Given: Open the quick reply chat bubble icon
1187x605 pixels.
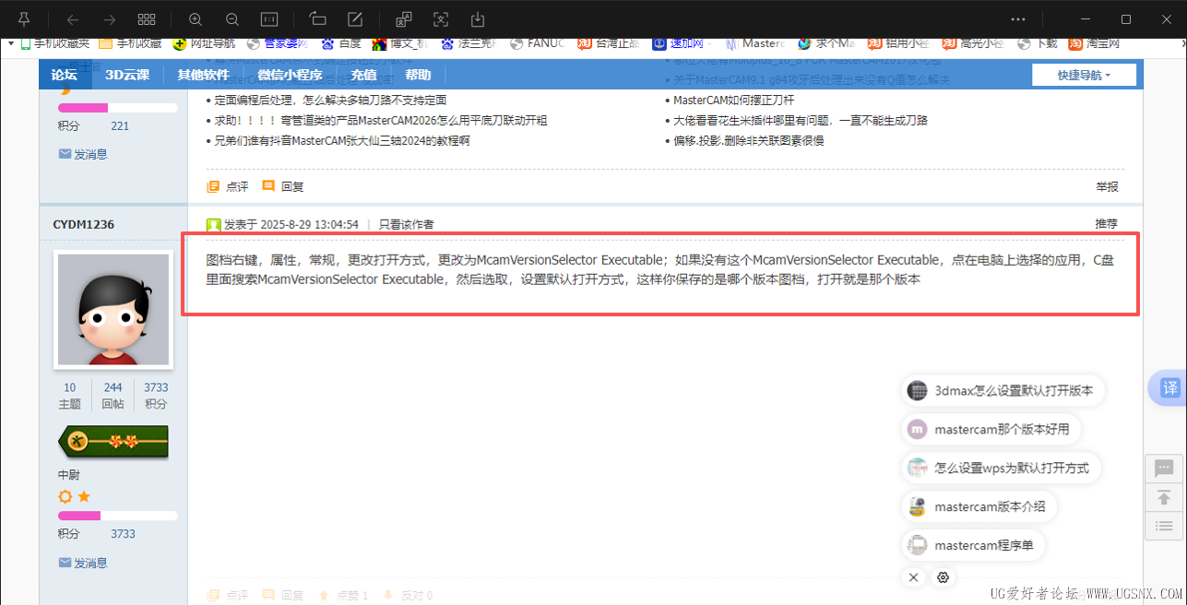Looking at the screenshot, I should pos(1164,469).
